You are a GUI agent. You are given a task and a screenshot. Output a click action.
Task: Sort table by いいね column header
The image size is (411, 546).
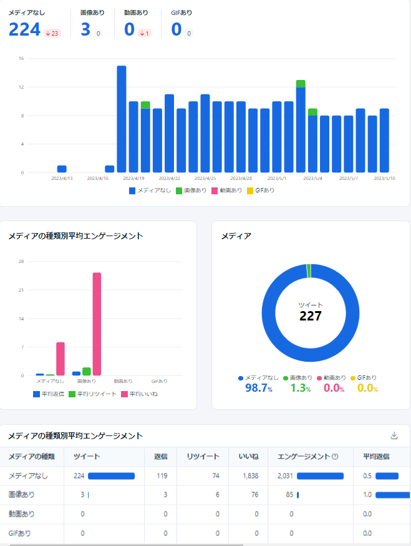244,457
